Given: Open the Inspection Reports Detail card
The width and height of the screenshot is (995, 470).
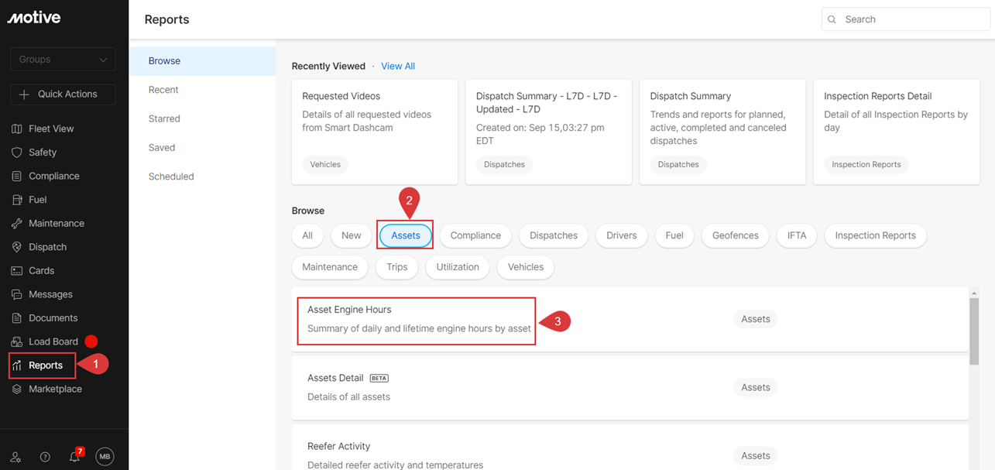Looking at the screenshot, I should pyautogui.click(x=897, y=132).
